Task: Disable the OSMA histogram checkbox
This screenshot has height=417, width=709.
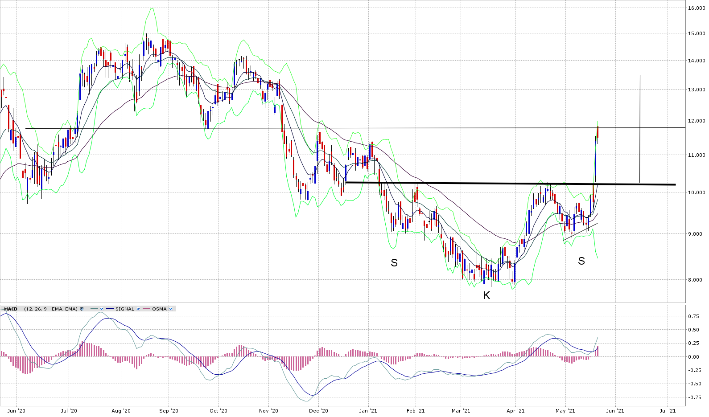Action: pos(171,309)
